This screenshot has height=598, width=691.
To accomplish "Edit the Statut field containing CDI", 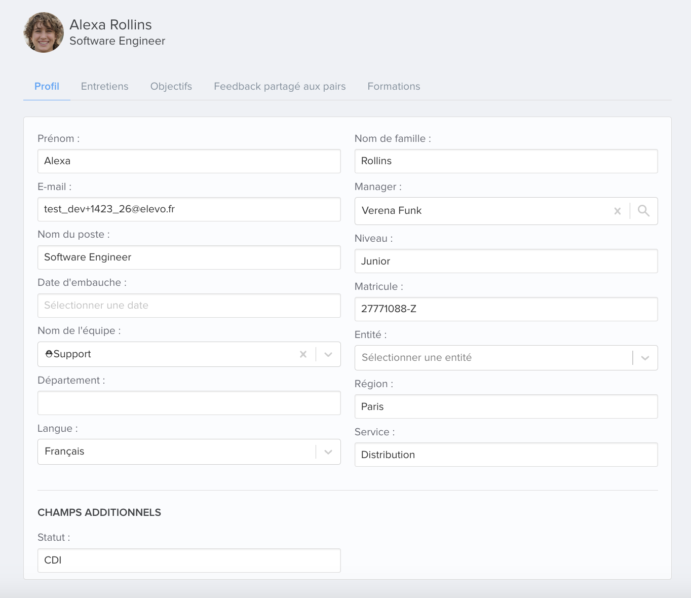I will [189, 560].
